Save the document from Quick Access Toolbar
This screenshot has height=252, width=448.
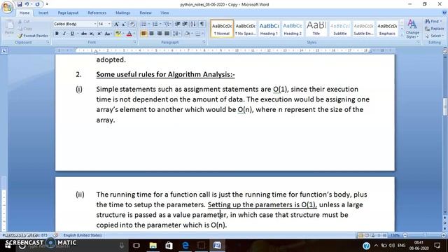[20, 4]
